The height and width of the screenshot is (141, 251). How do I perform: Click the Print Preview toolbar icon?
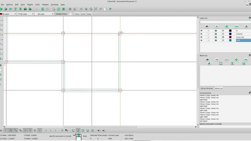pyautogui.click(x=30, y=9)
